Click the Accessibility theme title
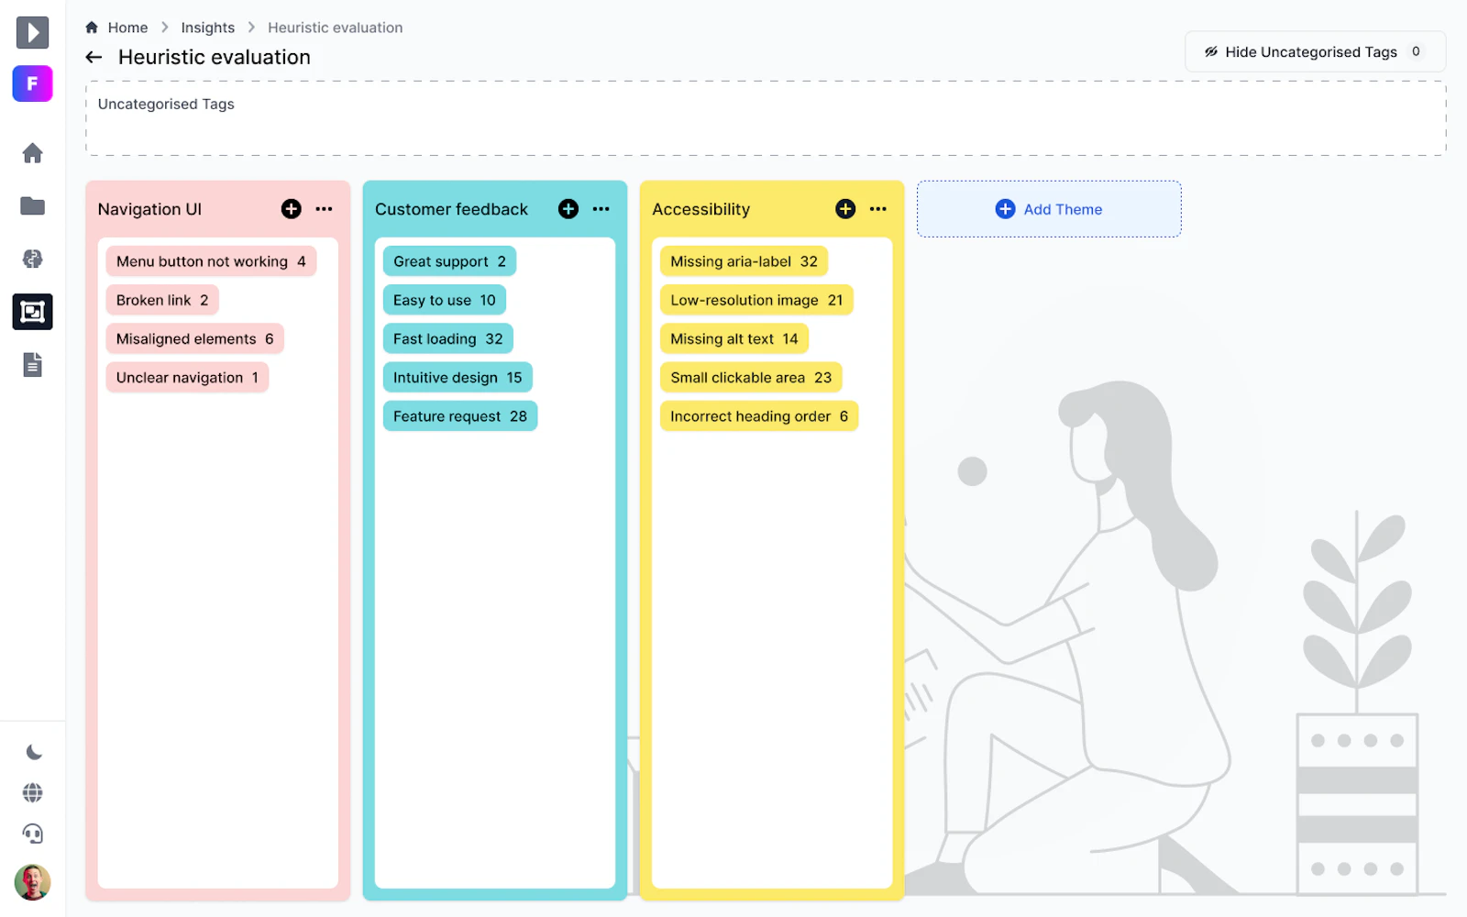The width and height of the screenshot is (1467, 917). pos(700,209)
